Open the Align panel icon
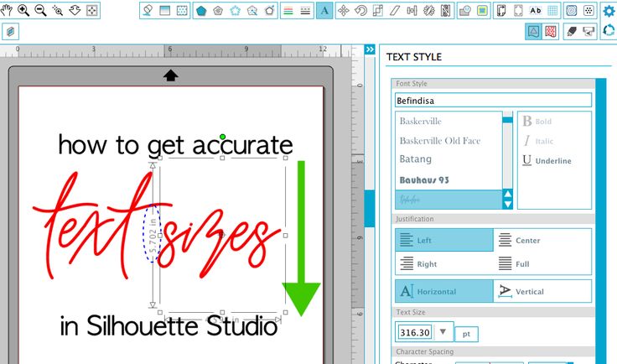 (x=412, y=11)
